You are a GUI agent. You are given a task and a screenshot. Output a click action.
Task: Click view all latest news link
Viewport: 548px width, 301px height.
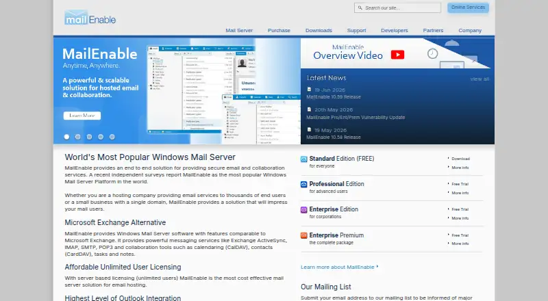point(480,79)
